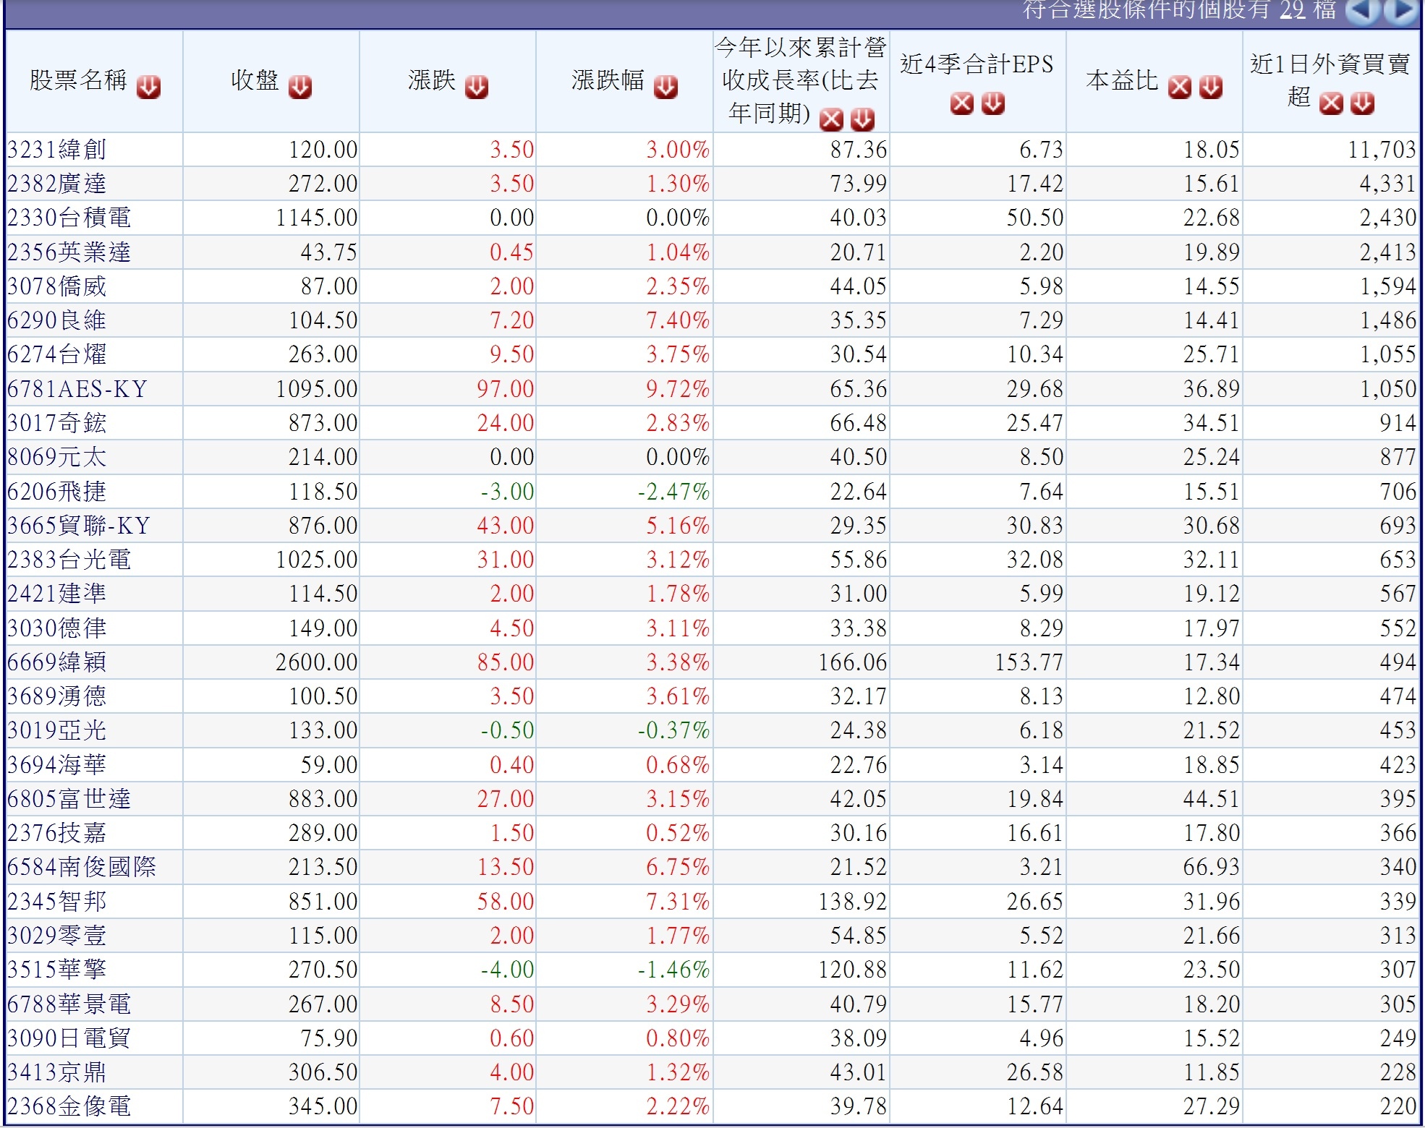Open stock 6274台燿

tap(56, 354)
